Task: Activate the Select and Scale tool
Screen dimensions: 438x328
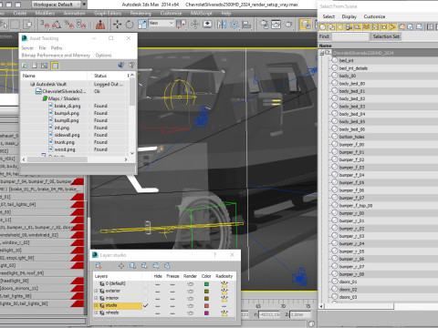Action: [x=142, y=25]
